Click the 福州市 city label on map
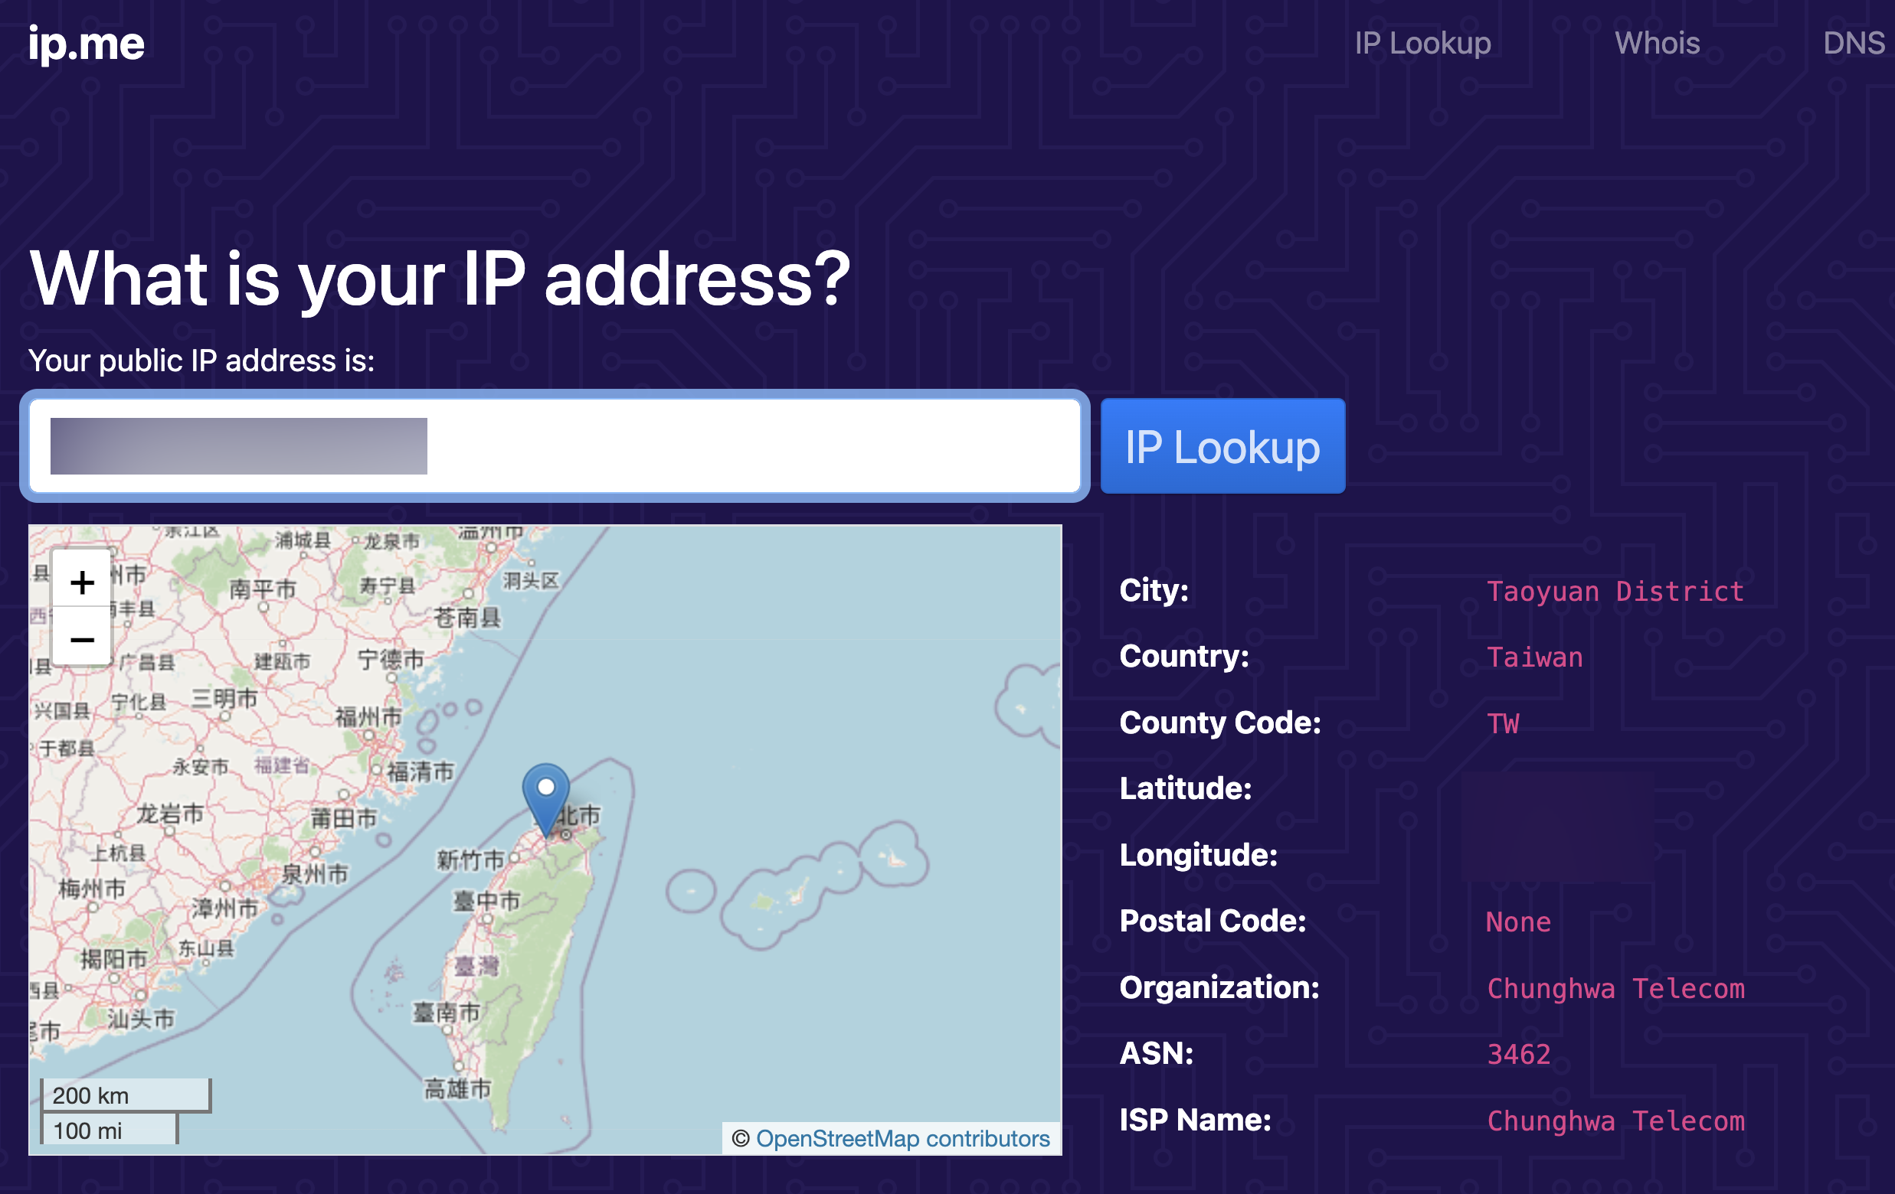 [368, 716]
